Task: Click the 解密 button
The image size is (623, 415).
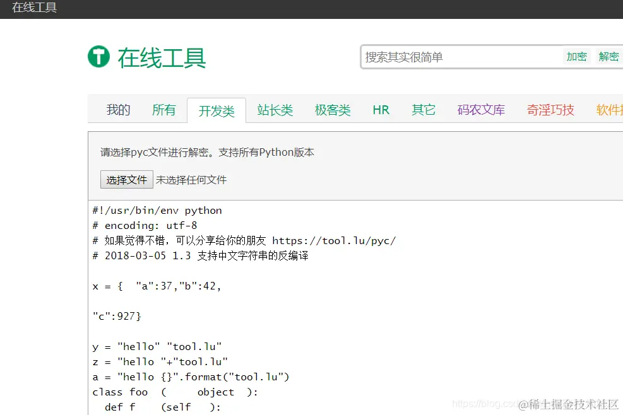Action: (608, 56)
